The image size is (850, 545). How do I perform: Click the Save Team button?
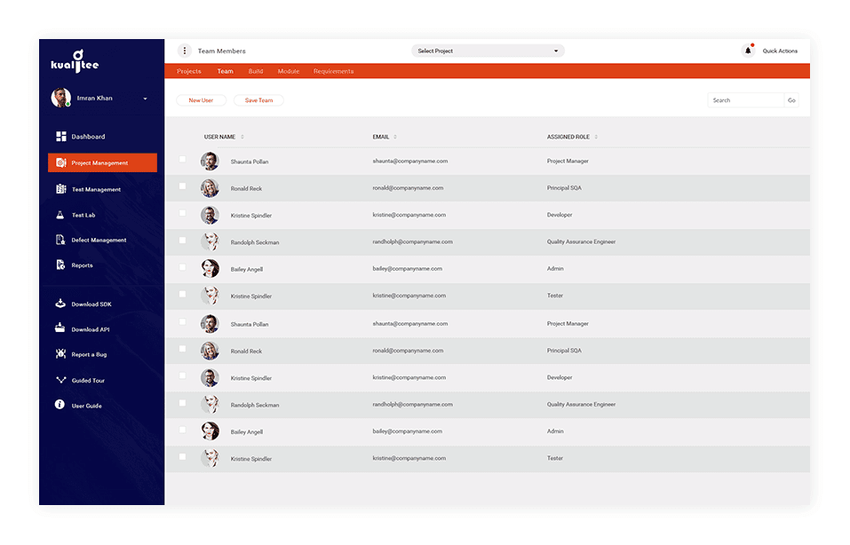tap(258, 100)
